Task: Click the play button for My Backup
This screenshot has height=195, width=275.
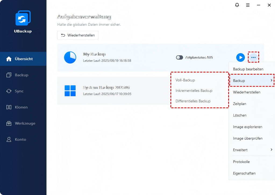Action: (240, 57)
